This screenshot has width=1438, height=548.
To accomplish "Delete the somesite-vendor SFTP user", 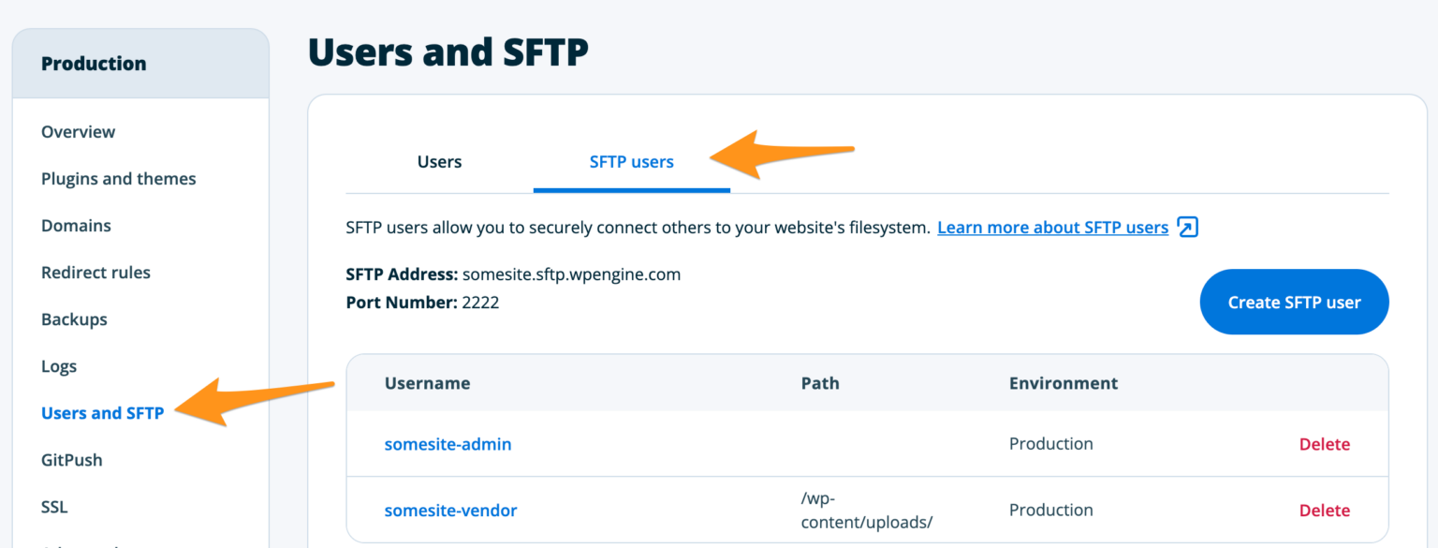I will tap(1324, 511).
